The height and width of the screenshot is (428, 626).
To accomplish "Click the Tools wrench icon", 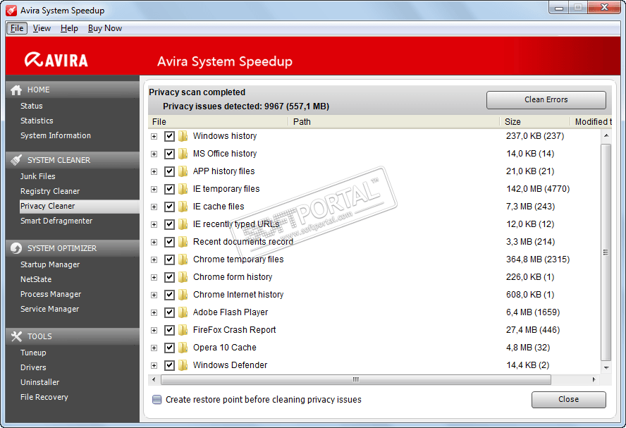I will pyautogui.click(x=16, y=336).
